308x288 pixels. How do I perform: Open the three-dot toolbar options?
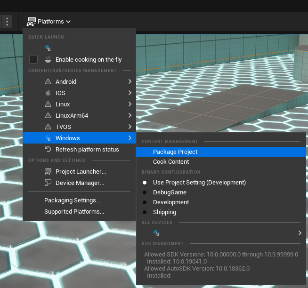(x=7, y=22)
